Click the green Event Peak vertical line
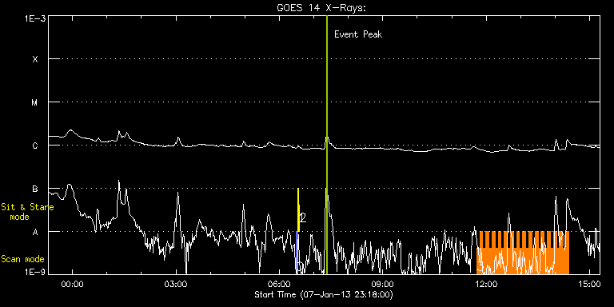The image size is (614, 307). (x=326, y=145)
